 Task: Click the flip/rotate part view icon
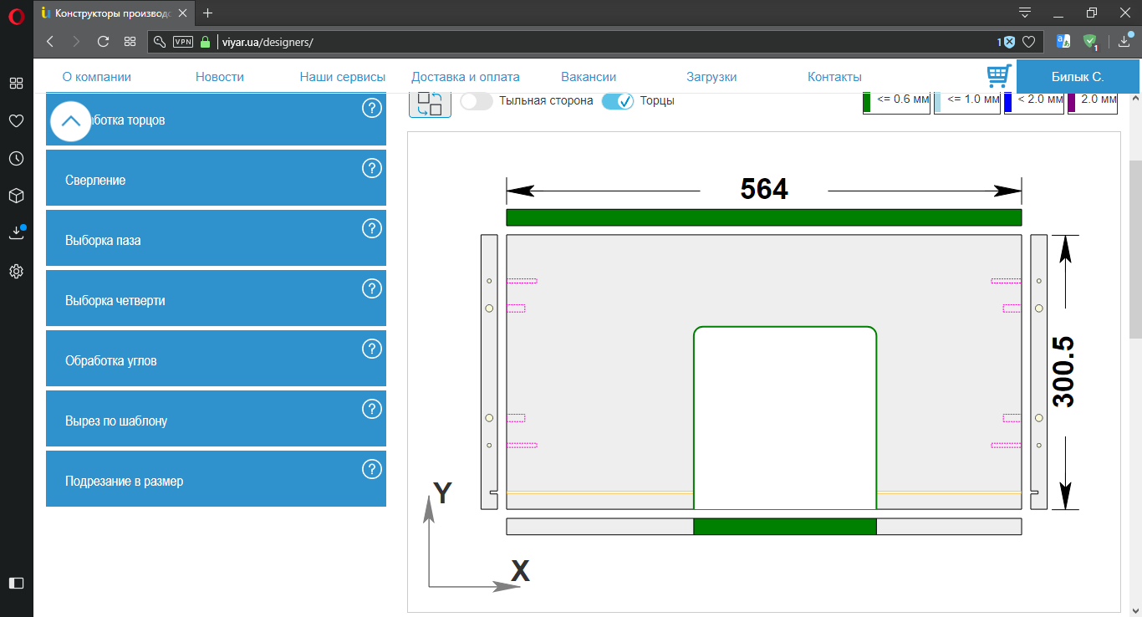430,104
